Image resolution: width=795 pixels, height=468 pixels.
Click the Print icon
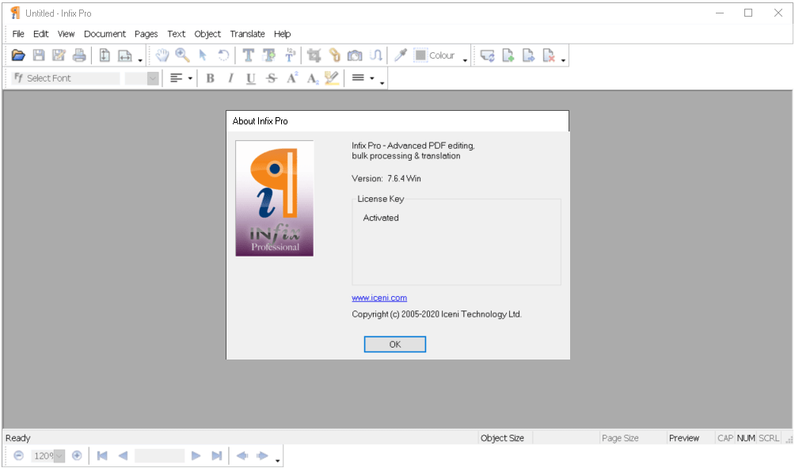coord(79,55)
